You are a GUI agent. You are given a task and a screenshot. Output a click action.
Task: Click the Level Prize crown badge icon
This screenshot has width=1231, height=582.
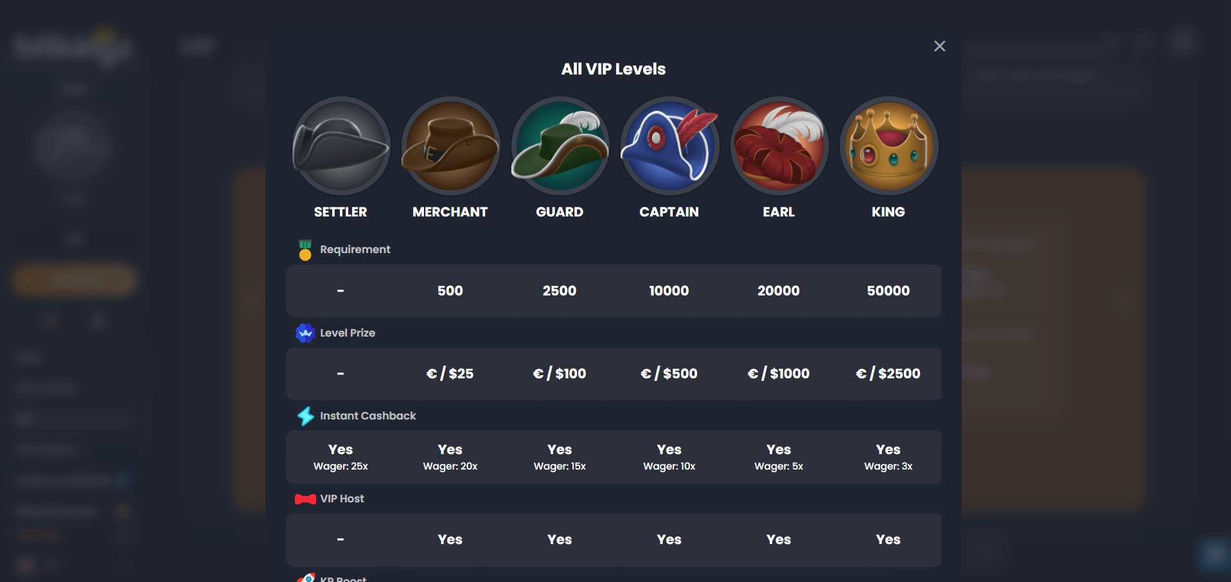tap(305, 333)
